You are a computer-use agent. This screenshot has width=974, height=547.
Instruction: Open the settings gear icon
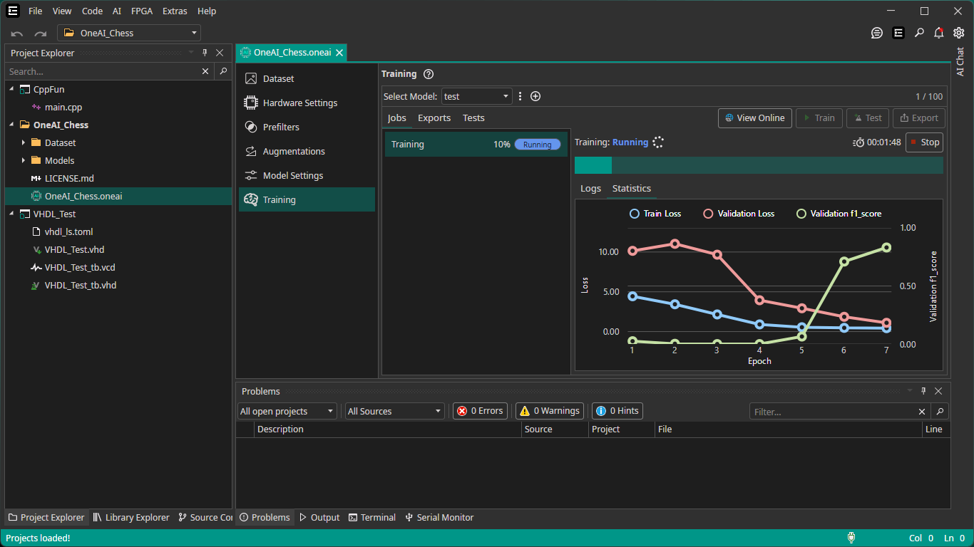pyautogui.click(x=959, y=33)
